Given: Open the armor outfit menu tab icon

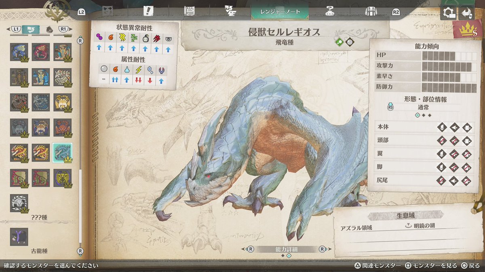Looking at the screenshot, I should click(371, 11).
